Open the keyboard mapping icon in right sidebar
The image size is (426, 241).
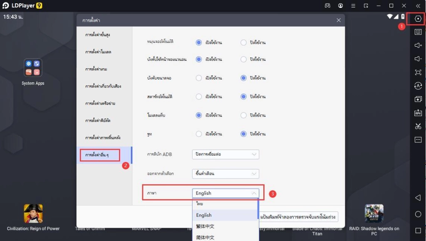point(418,32)
